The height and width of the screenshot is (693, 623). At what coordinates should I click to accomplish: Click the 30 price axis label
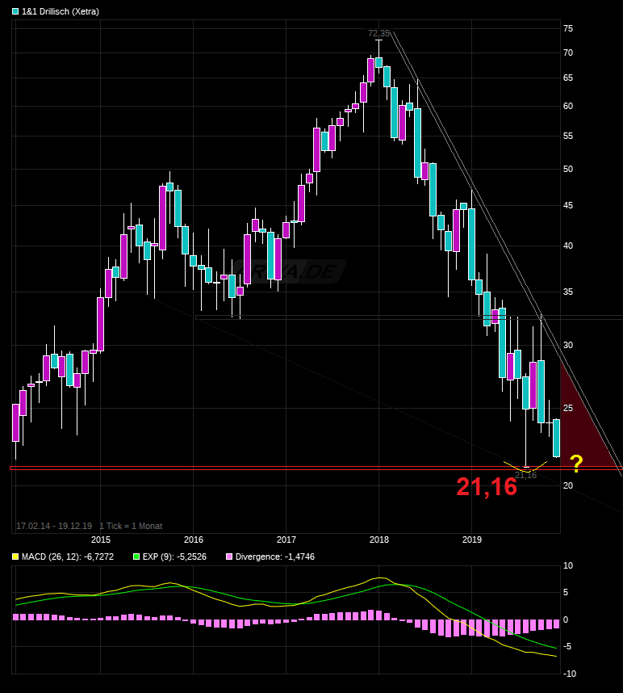click(568, 345)
